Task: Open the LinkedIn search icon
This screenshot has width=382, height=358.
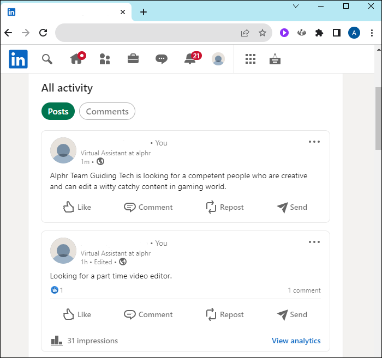Action: (47, 59)
